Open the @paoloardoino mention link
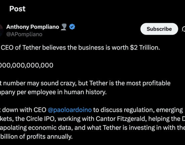Image resolution: width=185 pixels, height=145 pixels. point(70,110)
